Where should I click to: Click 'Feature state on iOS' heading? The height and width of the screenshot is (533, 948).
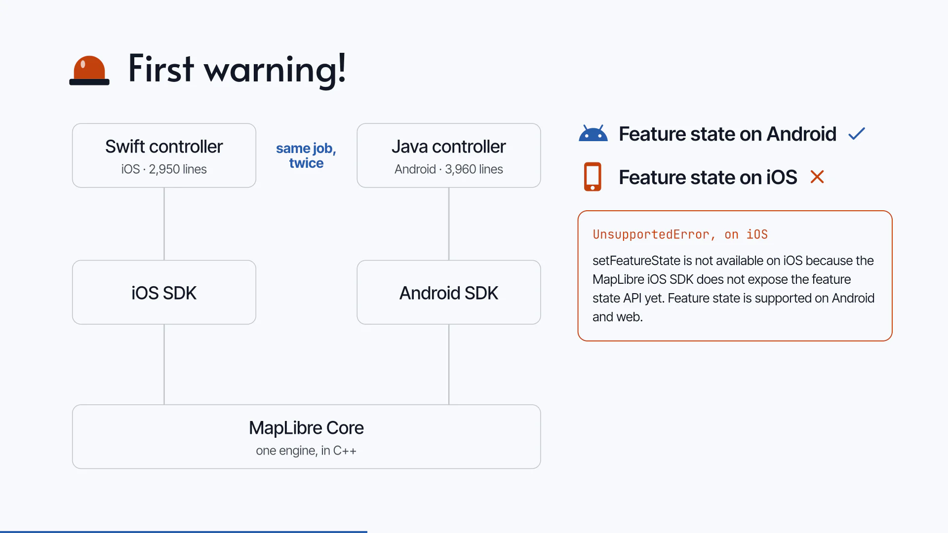(708, 177)
